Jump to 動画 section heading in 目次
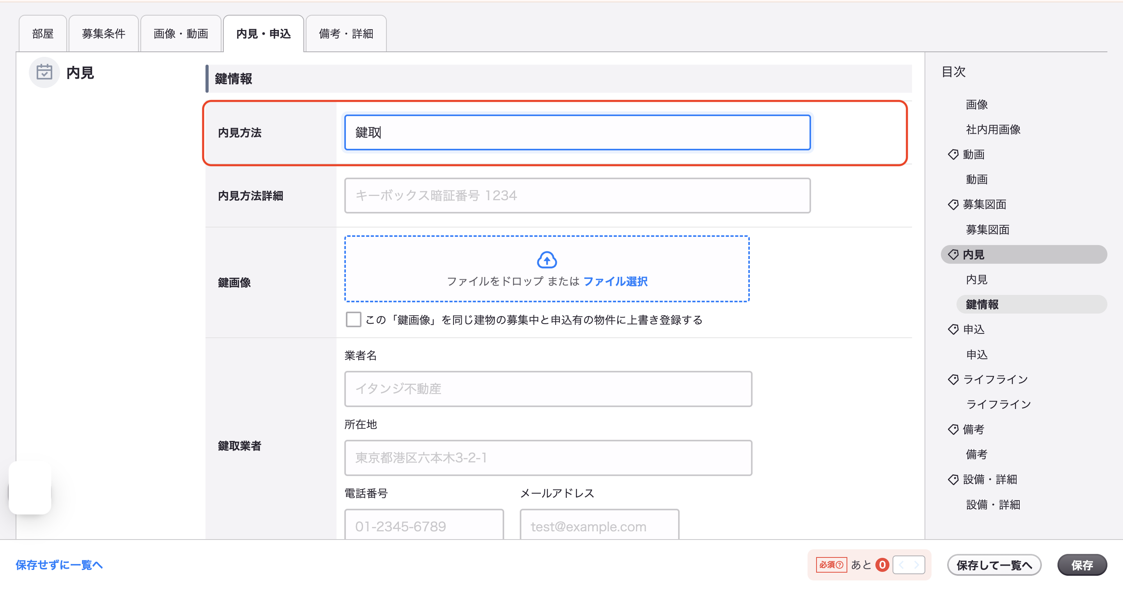 [974, 154]
